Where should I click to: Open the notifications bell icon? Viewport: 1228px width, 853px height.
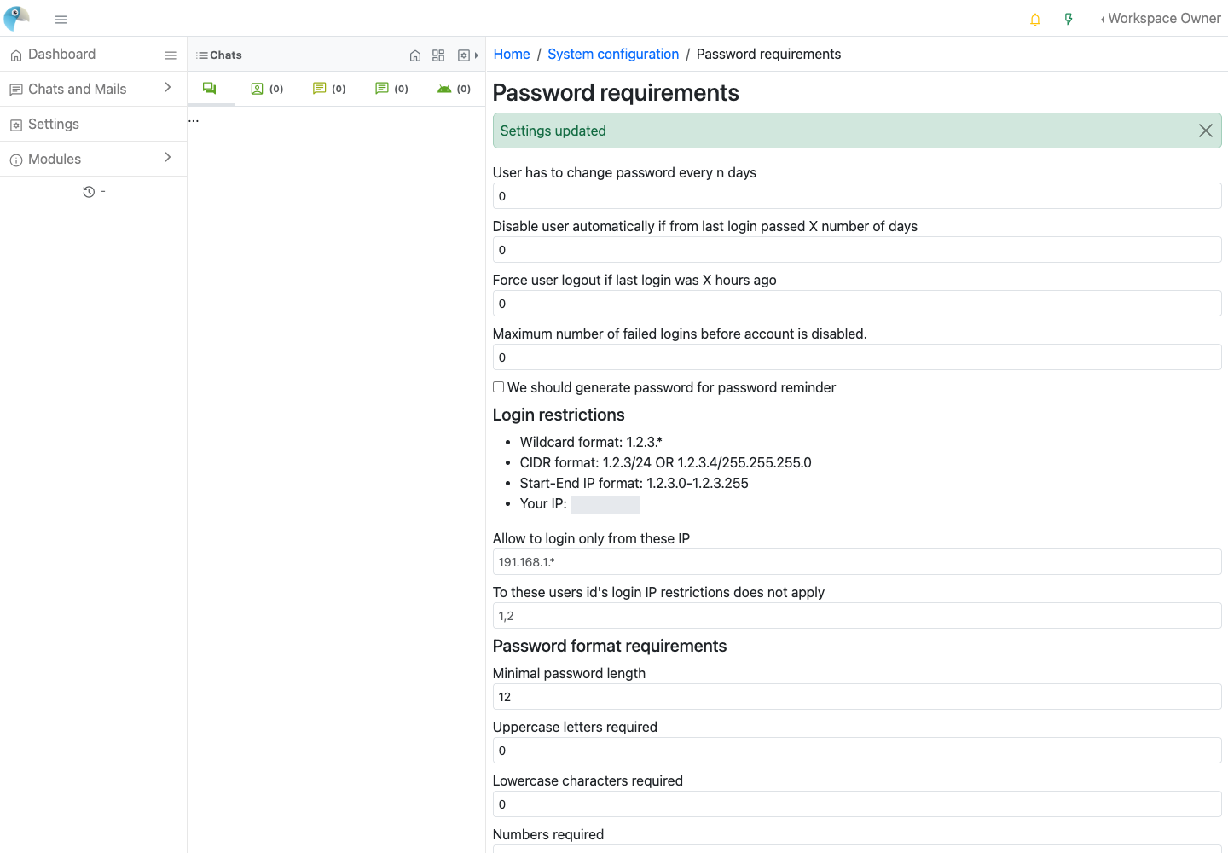[x=1035, y=19]
